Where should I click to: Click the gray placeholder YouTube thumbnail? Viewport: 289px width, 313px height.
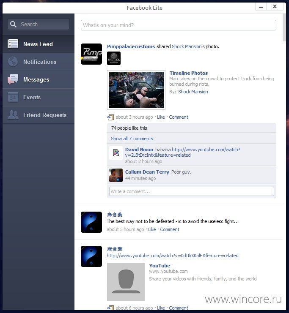pyautogui.click(x=126, y=281)
